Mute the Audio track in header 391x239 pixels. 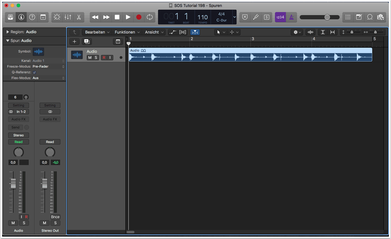[x=90, y=58]
